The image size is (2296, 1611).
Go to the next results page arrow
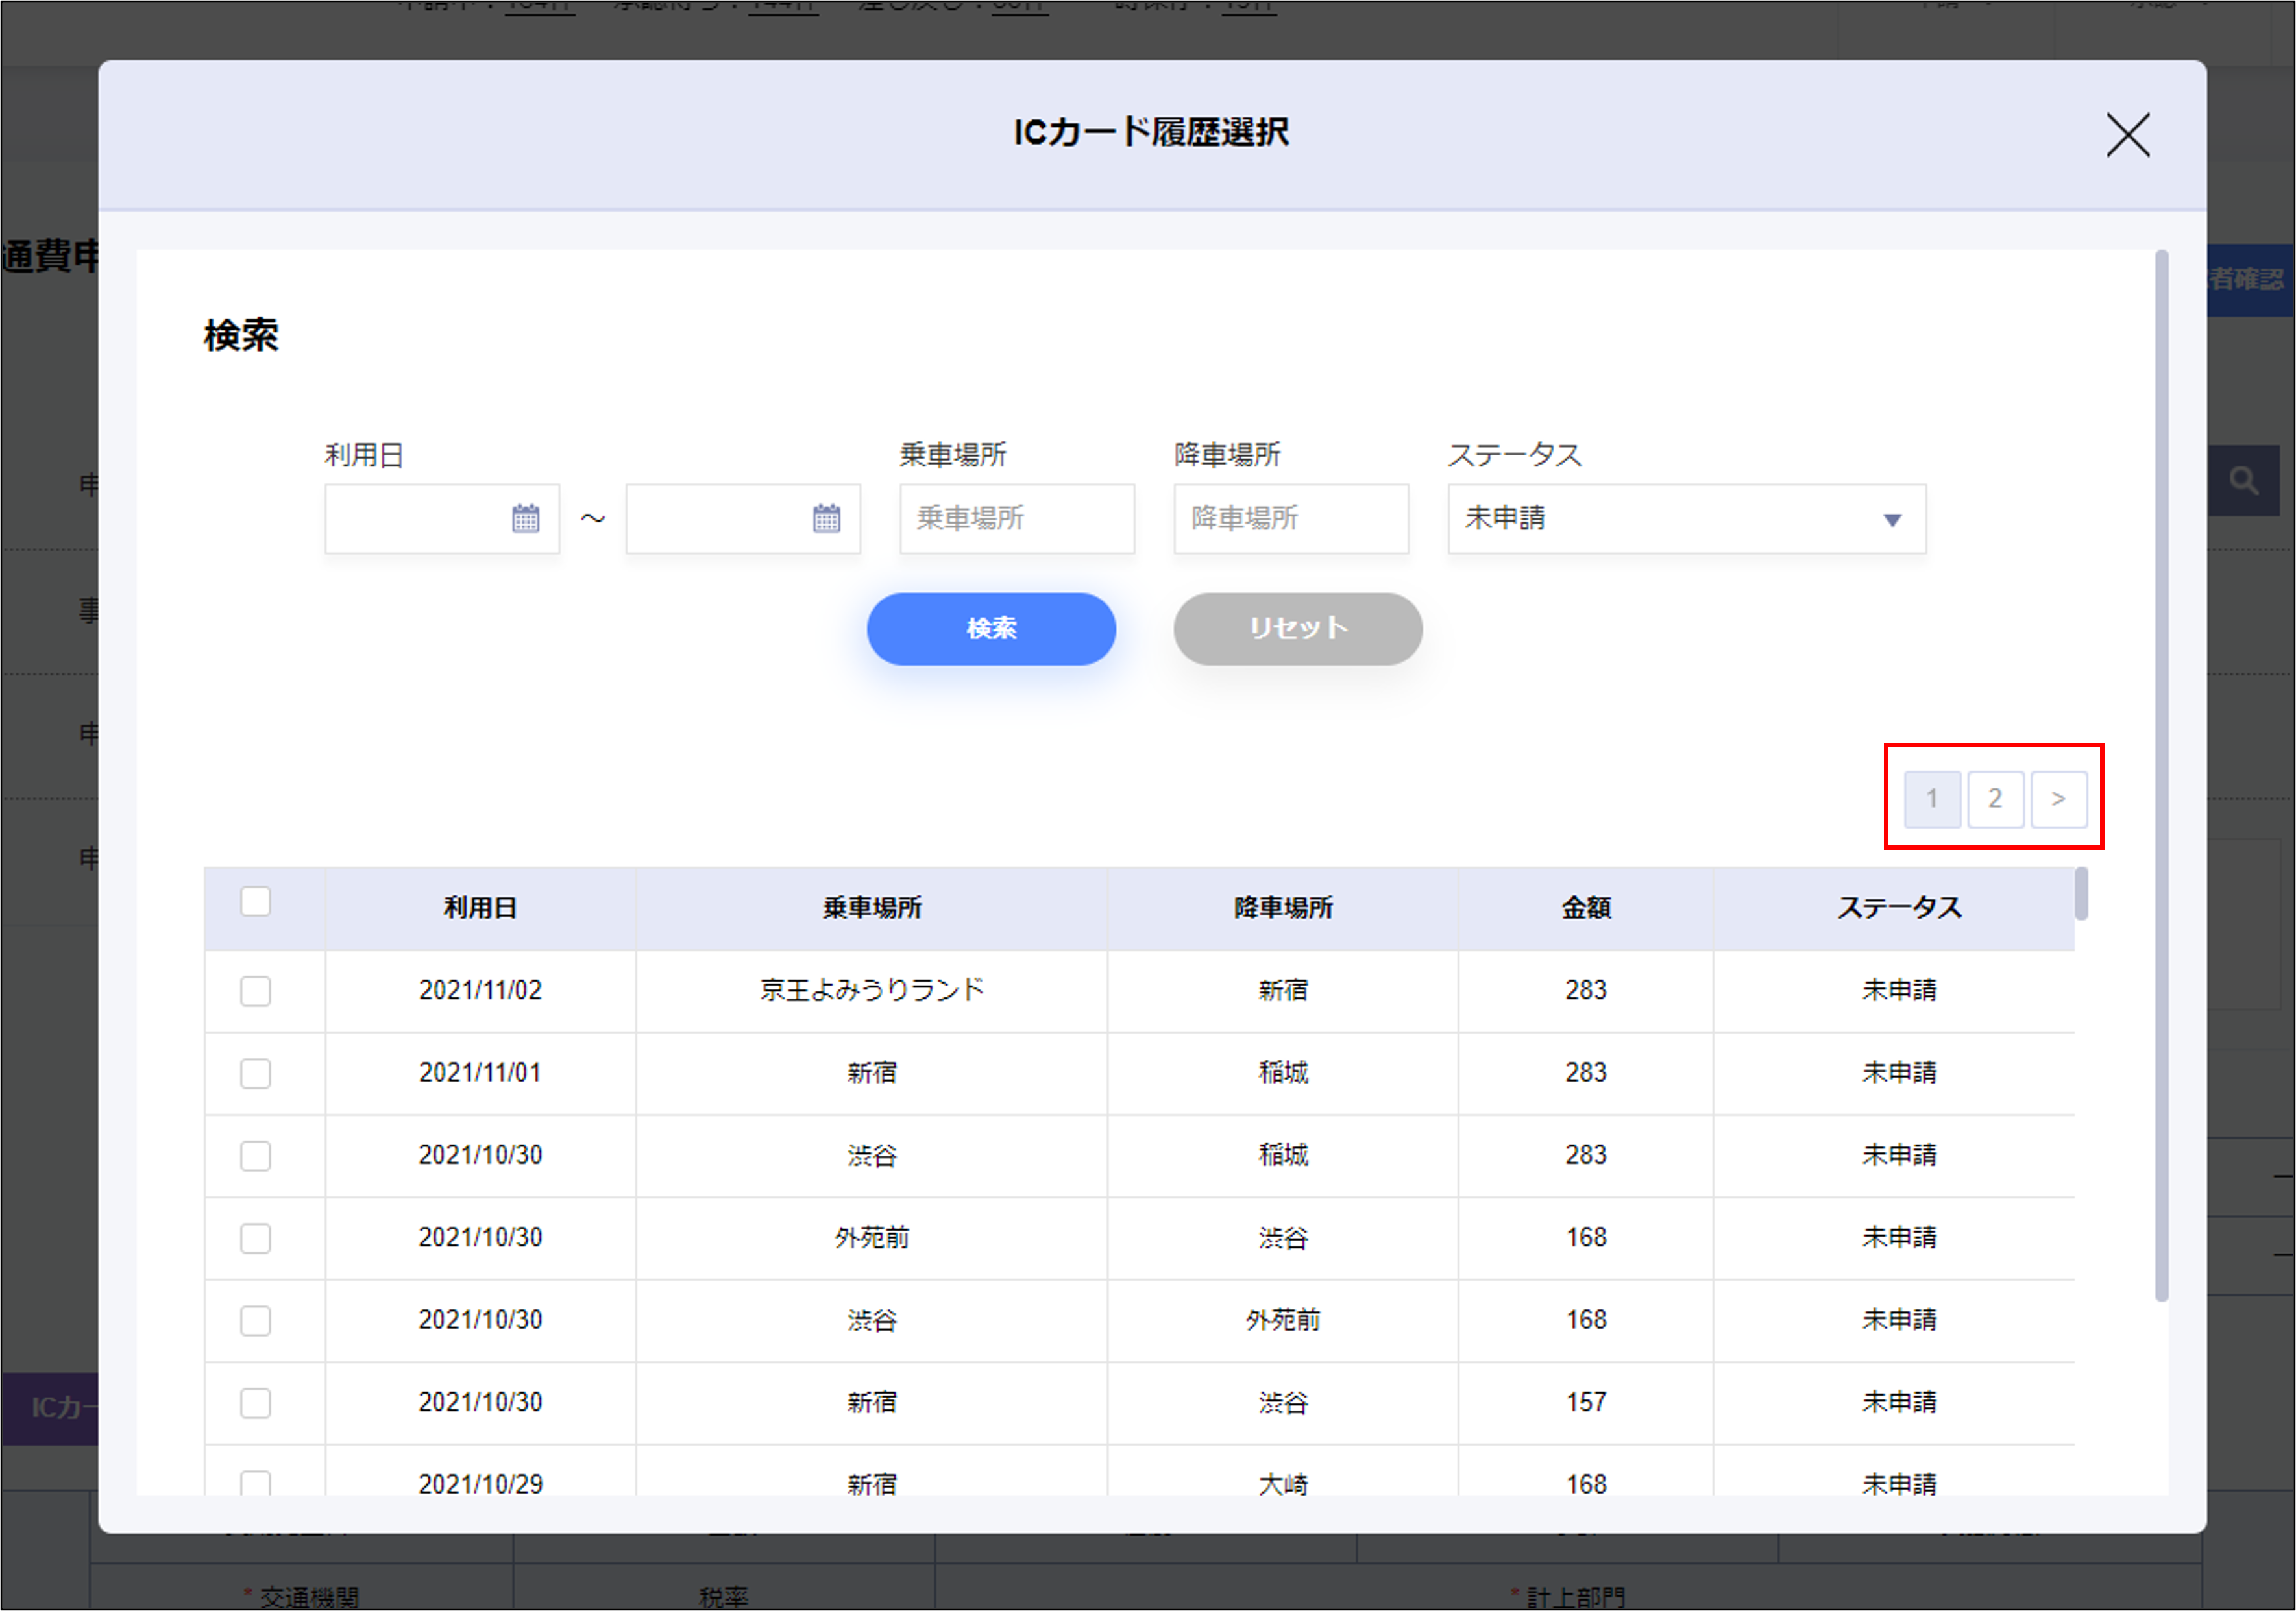[x=2058, y=799]
